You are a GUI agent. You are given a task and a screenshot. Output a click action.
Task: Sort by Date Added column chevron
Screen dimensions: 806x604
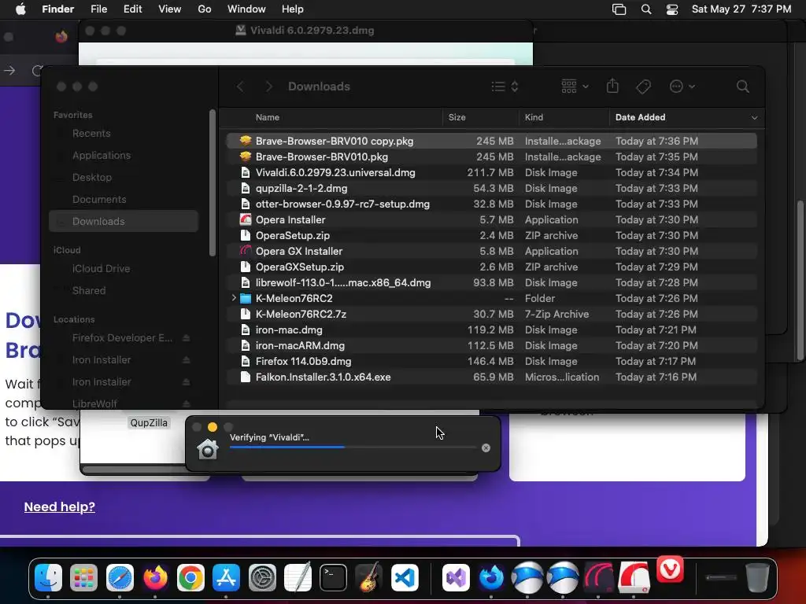pos(754,118)
